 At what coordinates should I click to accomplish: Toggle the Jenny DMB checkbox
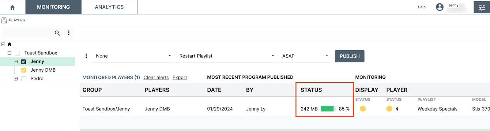click(24, 70)
